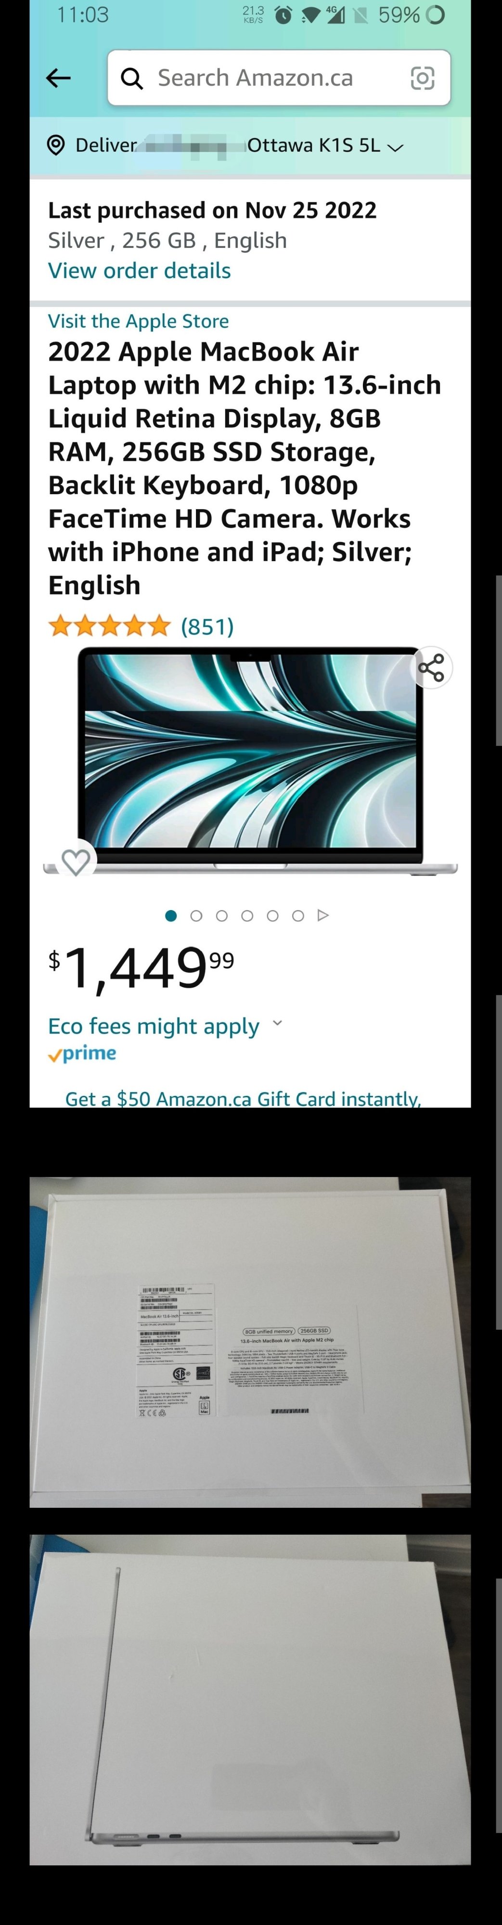
Task: Add to wish list with heart icon
Action: [76, 861]
